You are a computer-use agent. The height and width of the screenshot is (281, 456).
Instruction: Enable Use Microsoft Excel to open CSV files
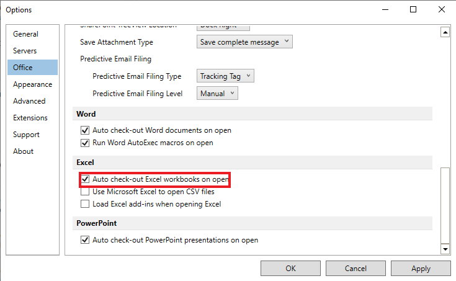point(85,192)
